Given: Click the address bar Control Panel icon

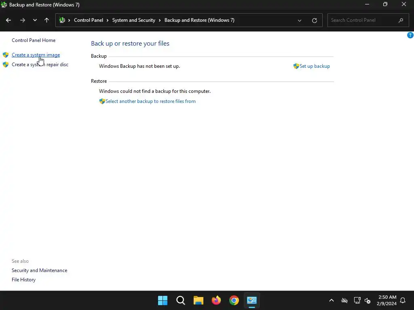Looking at the screenshot, I should [x=62, y=20].
